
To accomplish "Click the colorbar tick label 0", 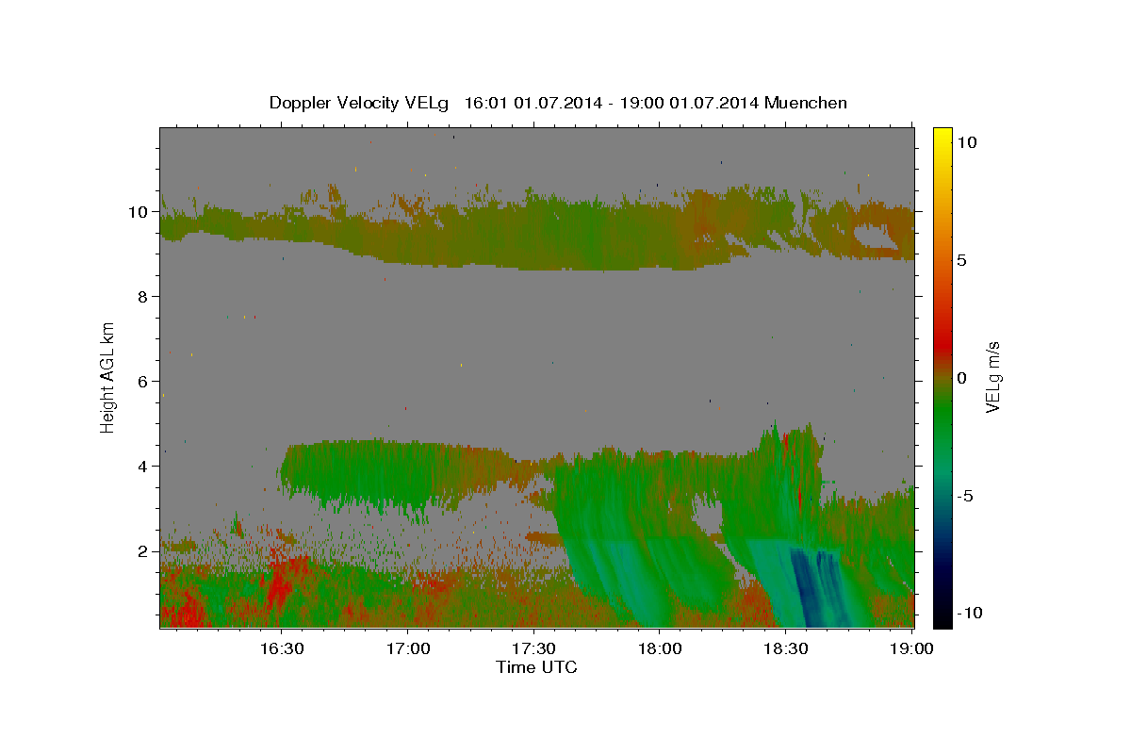I will (x=962, y=378).
